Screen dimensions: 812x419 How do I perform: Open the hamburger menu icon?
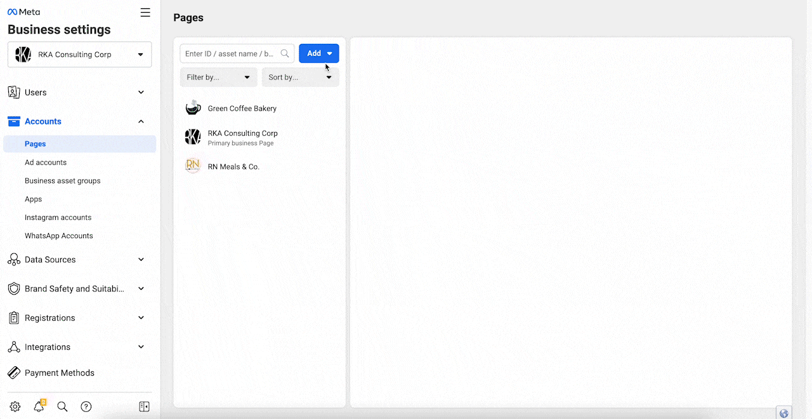(145, 12)
